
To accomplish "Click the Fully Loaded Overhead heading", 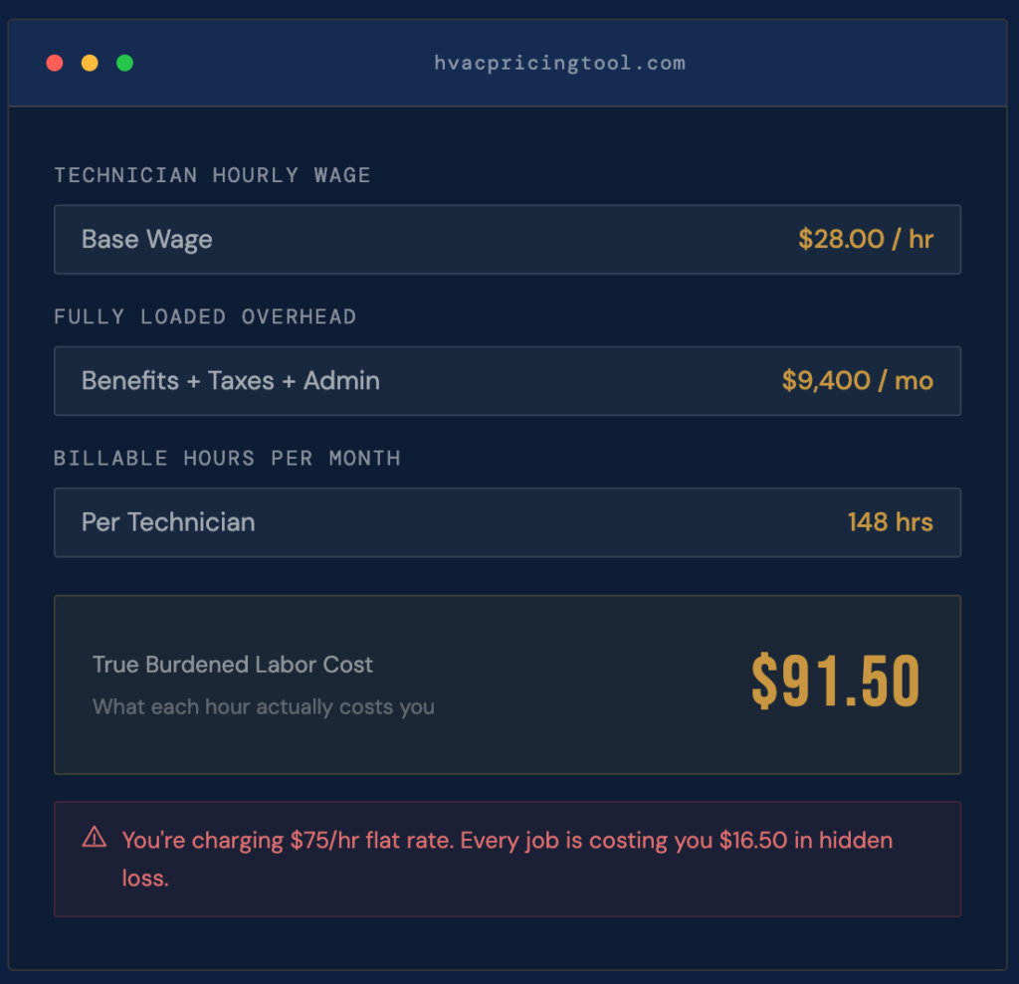I will click(205, 317).
